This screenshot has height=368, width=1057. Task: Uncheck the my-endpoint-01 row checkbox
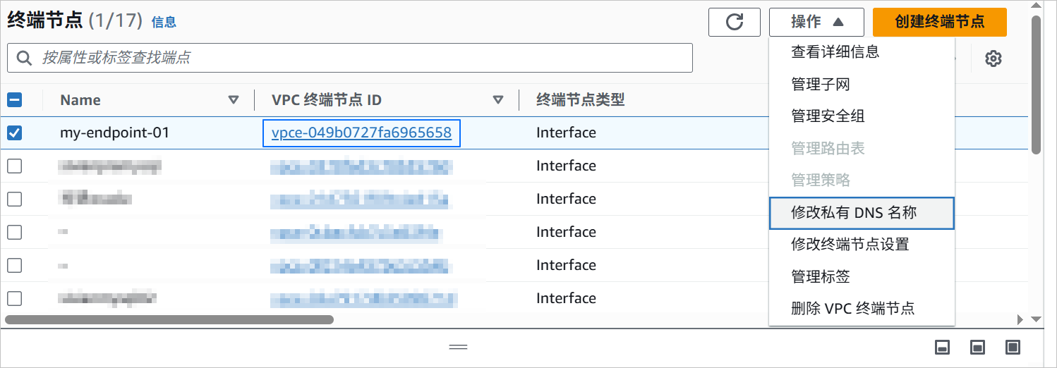(x=14, y=133)
